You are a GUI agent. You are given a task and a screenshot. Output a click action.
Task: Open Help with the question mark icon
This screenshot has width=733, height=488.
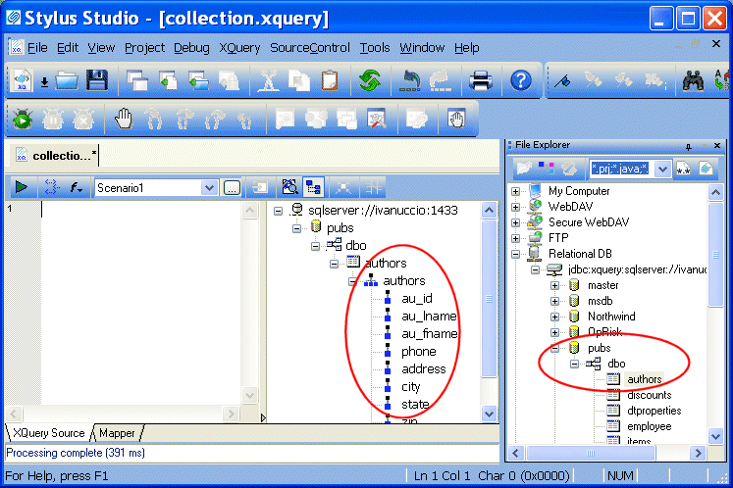522,80
